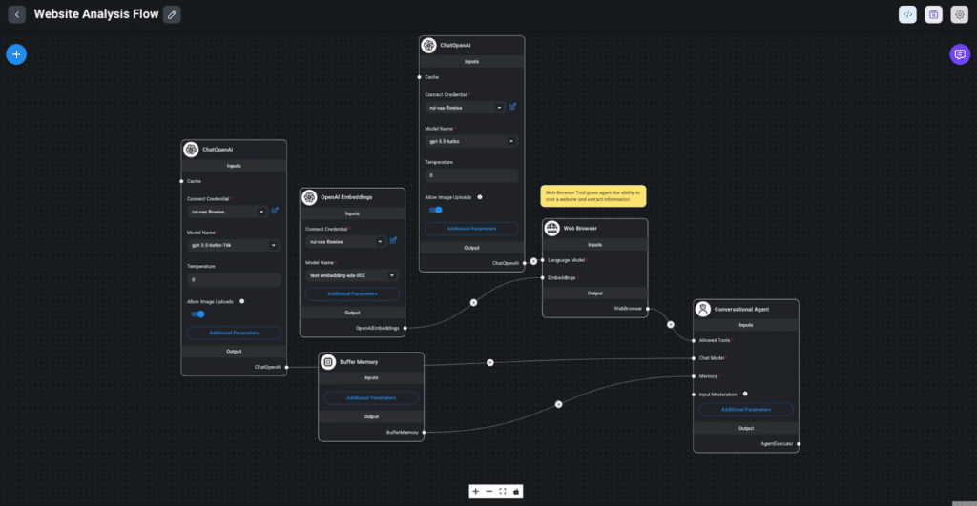
Task: Show Allow Image Uploads info in gpt-3.5-turbo-16k node
Action: point(241,301)
